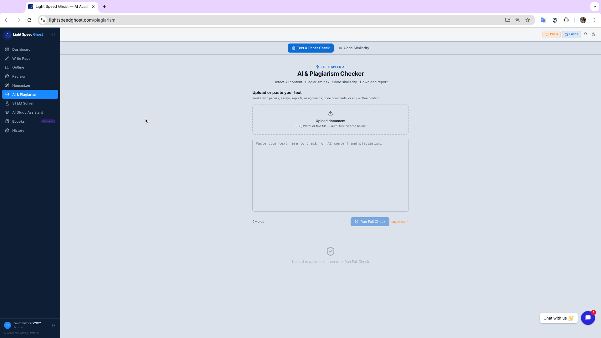Click the Light Speed Ghost browser tab
Image resolution: width=601 pixels, height=338 pixels.
pos(62,7)
